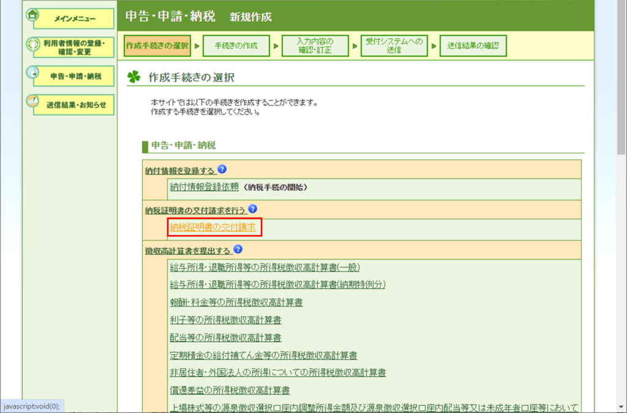The width and height of the screenshot is (627, 413).
Task: Click the home icon beside メインメニュー
Action: [x=32, y=14]
